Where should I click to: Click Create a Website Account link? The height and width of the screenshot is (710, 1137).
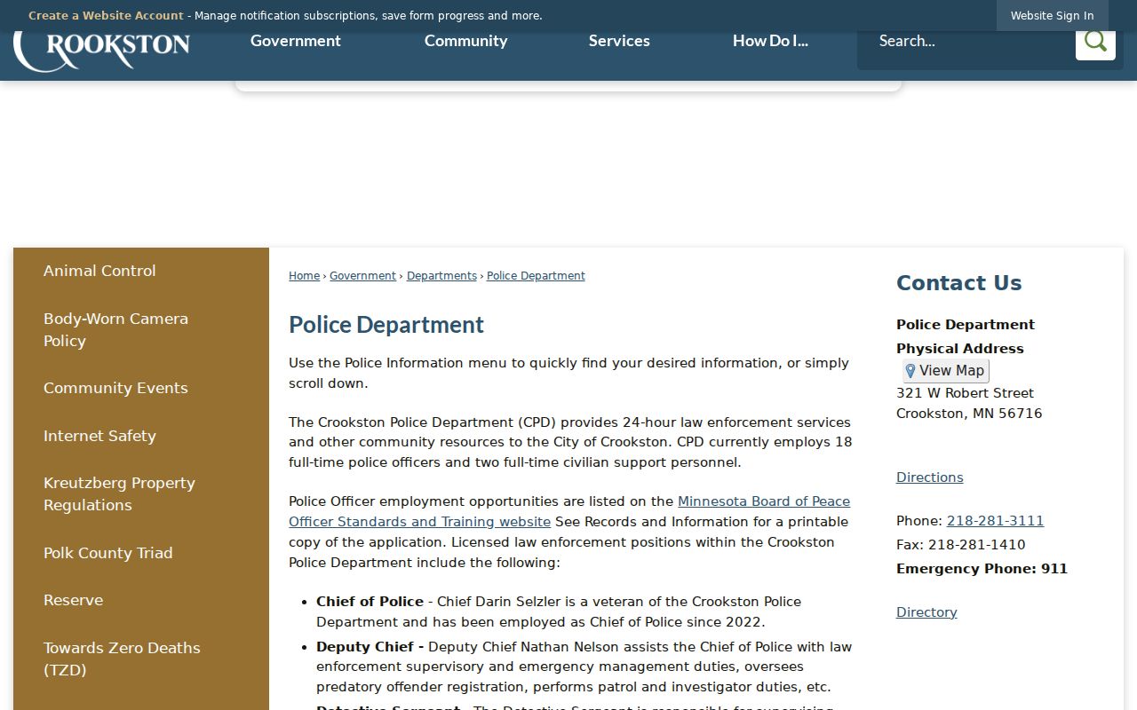pyautogui.click(x=106, y=16)
